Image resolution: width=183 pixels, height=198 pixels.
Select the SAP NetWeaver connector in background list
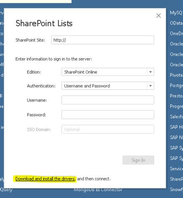176,137
